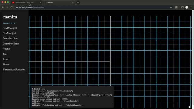The width and height of the screenshot is (194, 109).
Task: Select ParametricFunction in the sidebar
Action: (14, 70)
